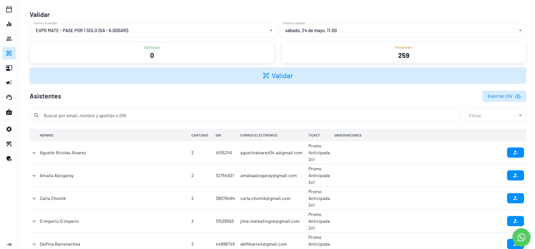Click the name Delfina Barrenechea
This screenshot has height=249, width=535.
tap(60, 244)
